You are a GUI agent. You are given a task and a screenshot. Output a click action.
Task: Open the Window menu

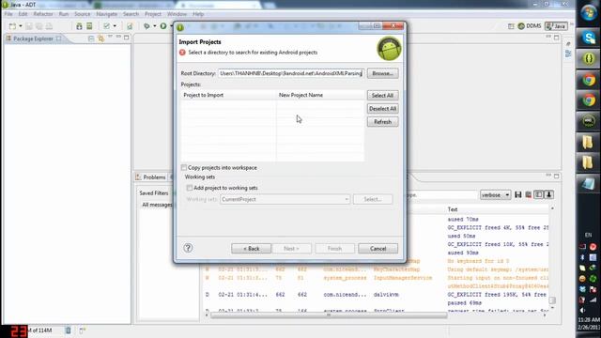click(177, 14)
